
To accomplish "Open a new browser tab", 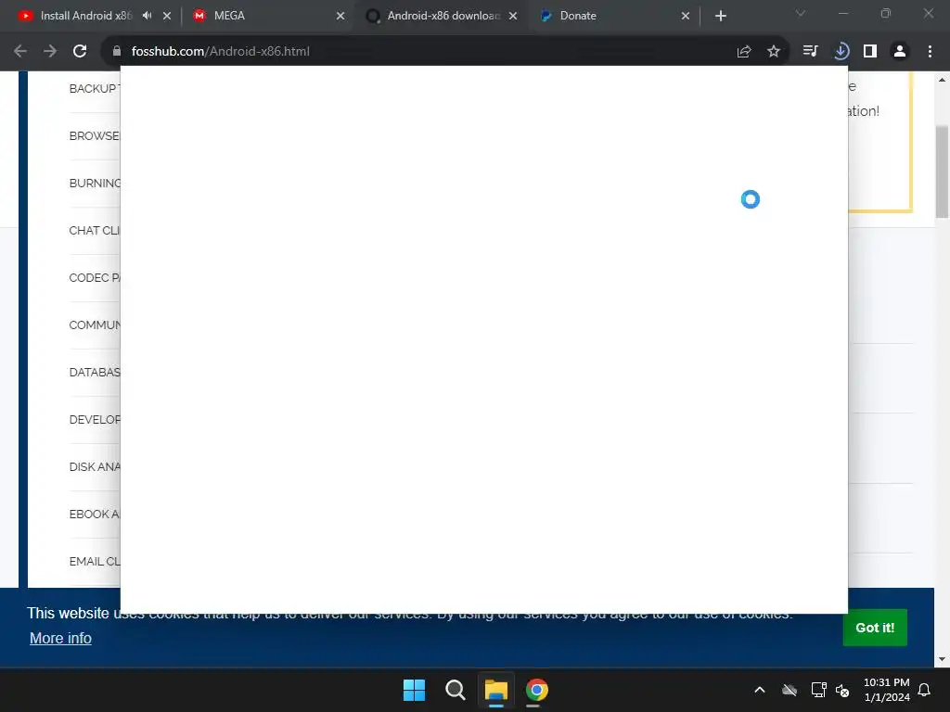I will click(720, 16).
